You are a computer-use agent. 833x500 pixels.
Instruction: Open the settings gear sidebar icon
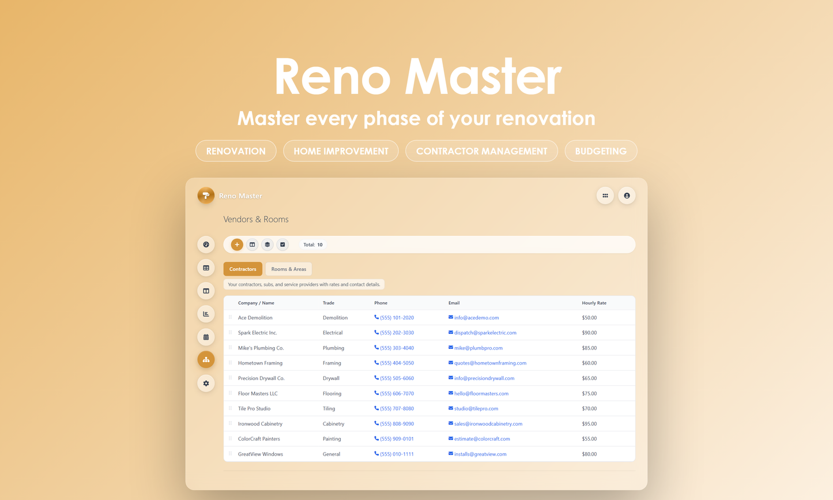206,383
